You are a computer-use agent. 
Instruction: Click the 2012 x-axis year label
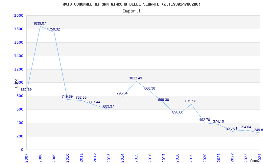pos(95,158)
